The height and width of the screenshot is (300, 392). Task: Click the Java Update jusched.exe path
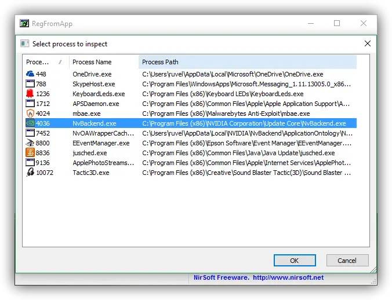point(238,153)
